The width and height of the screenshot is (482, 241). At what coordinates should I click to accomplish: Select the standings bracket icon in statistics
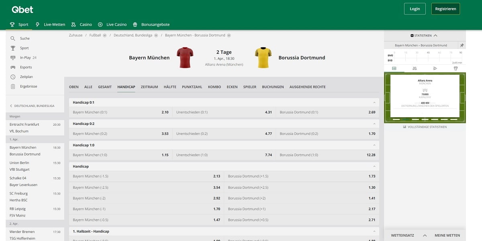(435, 68)
